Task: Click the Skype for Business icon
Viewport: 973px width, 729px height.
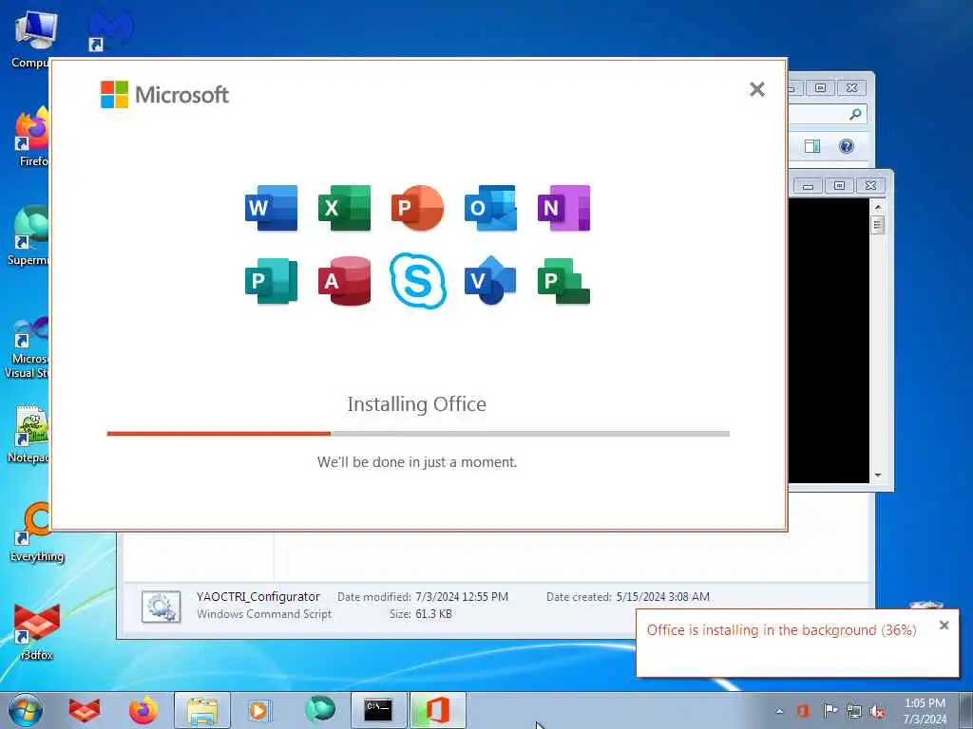Action: [418, 280]
